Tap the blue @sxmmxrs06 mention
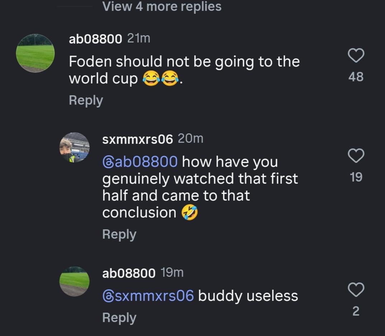385x336 pixels. click(x=148, y=296)
